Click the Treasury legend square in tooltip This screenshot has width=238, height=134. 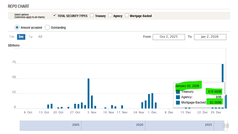[178, 92]
